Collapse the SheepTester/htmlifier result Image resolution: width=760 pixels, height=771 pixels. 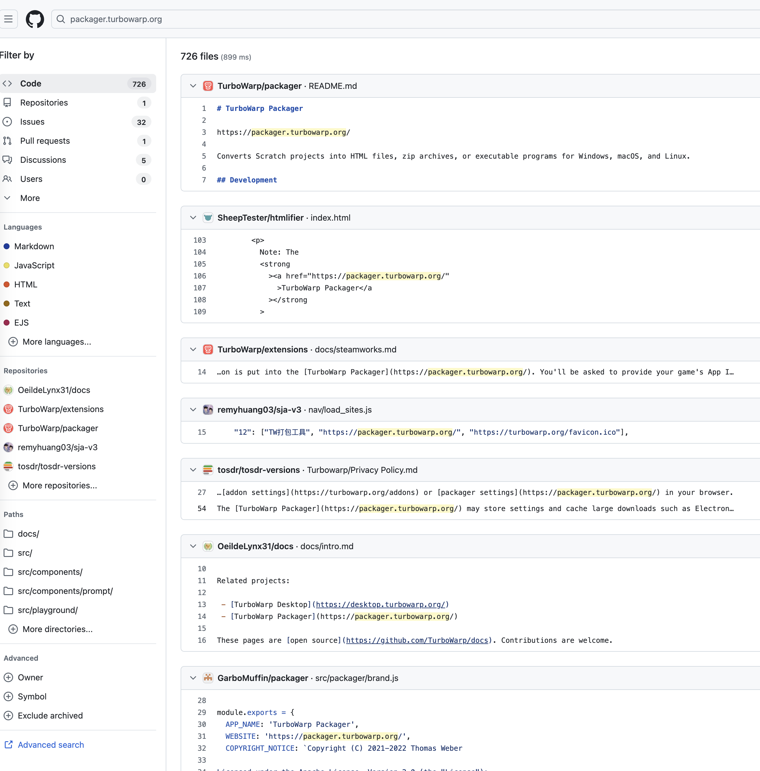(193, 217)
